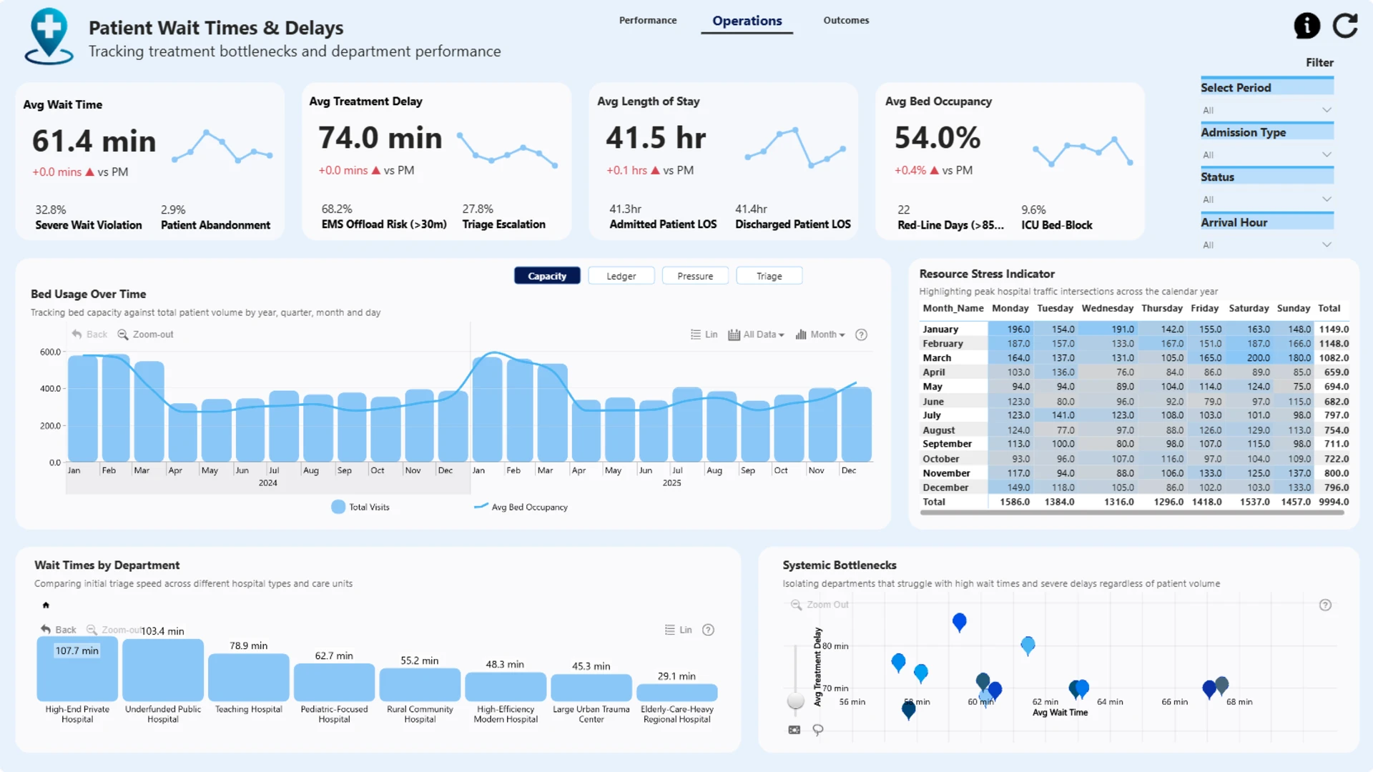Click the Teaching Hospital bar
The image size is (1373, 772).
tap(249, 678)
